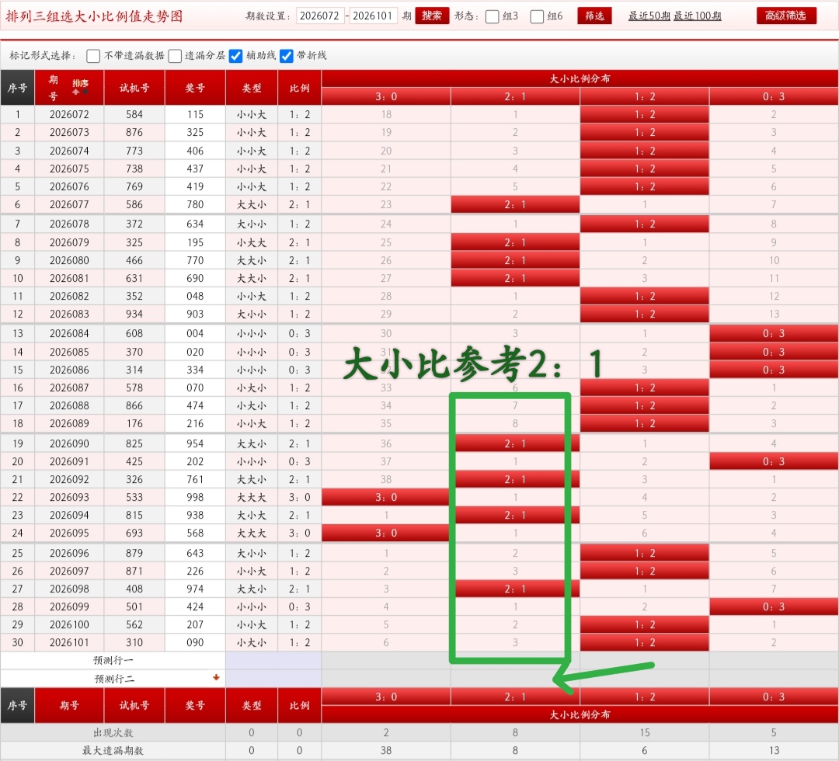Click the descending sort arrow beside 排序
Screen dimensions: 839x761
85,92
